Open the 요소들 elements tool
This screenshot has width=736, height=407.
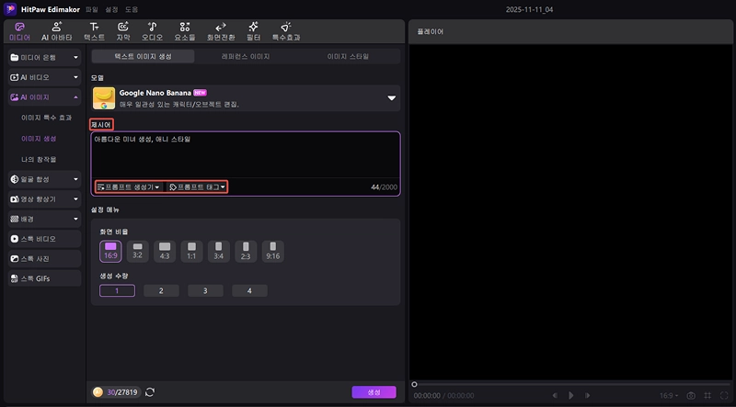pos(185,31)
